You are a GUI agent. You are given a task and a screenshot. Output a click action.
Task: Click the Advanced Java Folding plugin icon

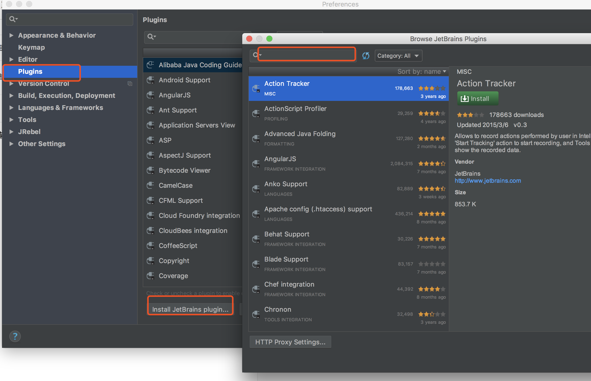[256, 139]
